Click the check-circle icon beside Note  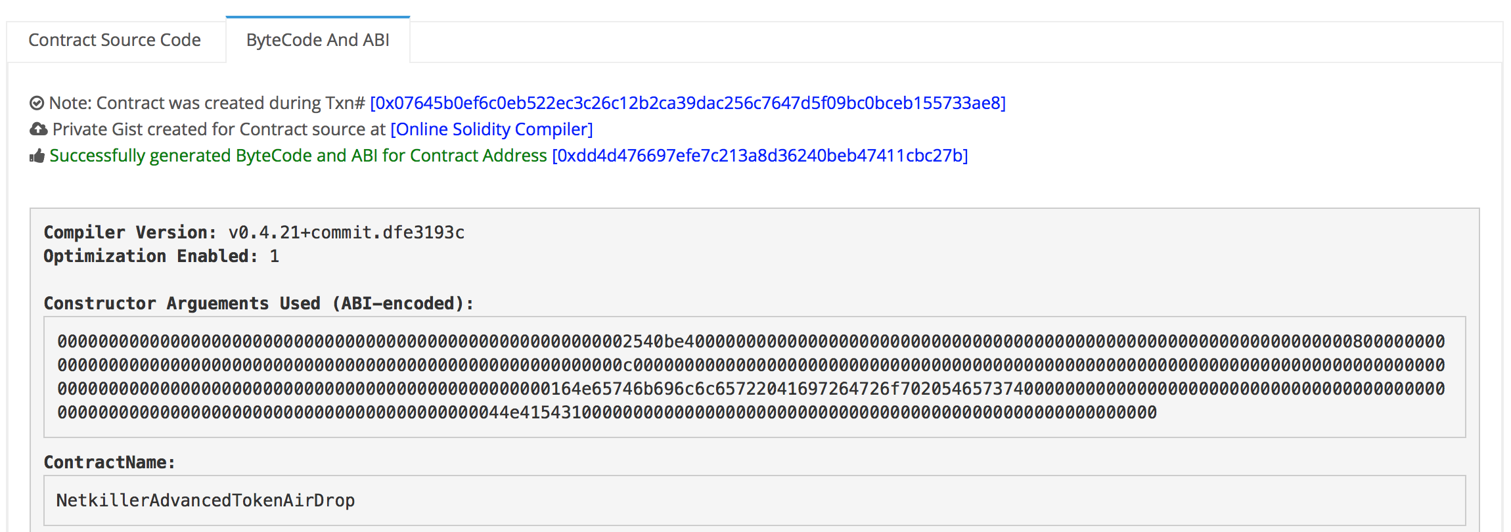pyautogui.click(x=37, y=103)
